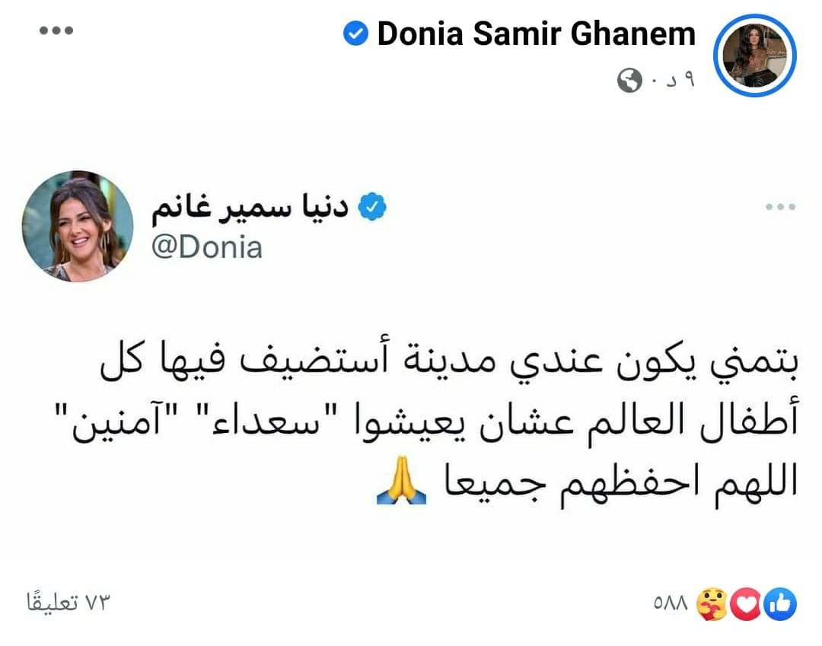The height and width of the screenshot is (646, 822).
Task: Open the Donia Samir Ghanem page name link
Action: (x=536, y=33)
